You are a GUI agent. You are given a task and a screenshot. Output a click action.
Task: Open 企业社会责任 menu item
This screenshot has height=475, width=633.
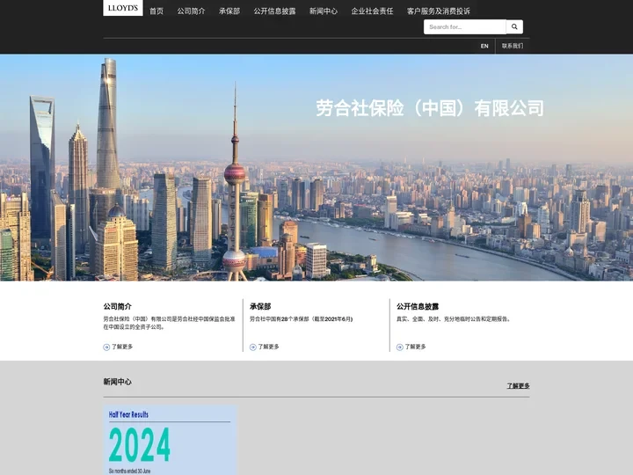(x=372, y=11)
